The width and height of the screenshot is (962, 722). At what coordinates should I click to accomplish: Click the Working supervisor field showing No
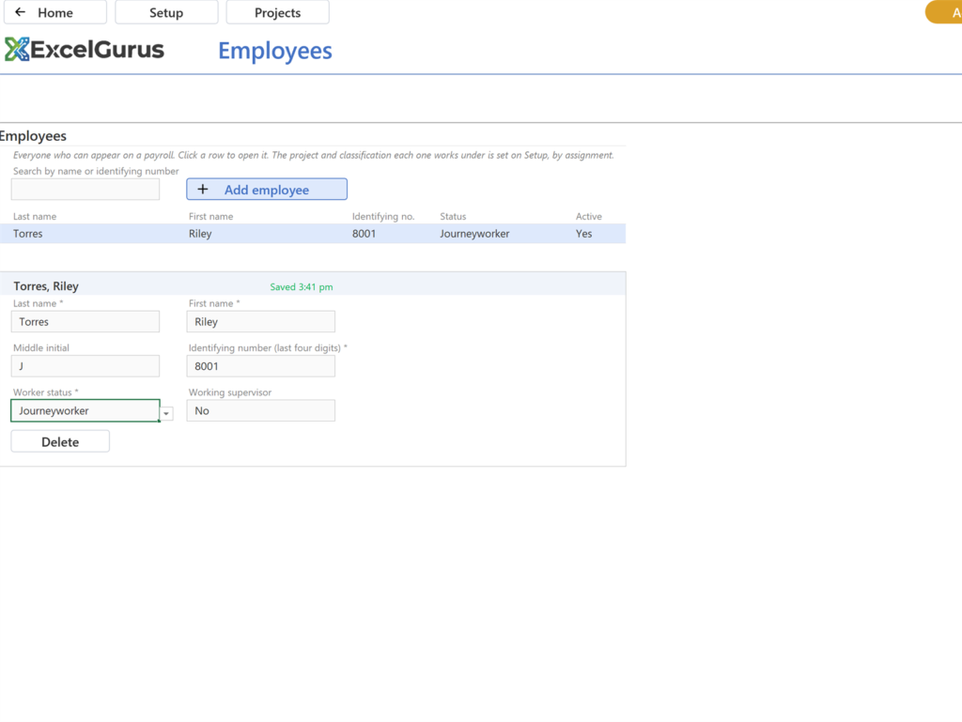pos(261,410)
